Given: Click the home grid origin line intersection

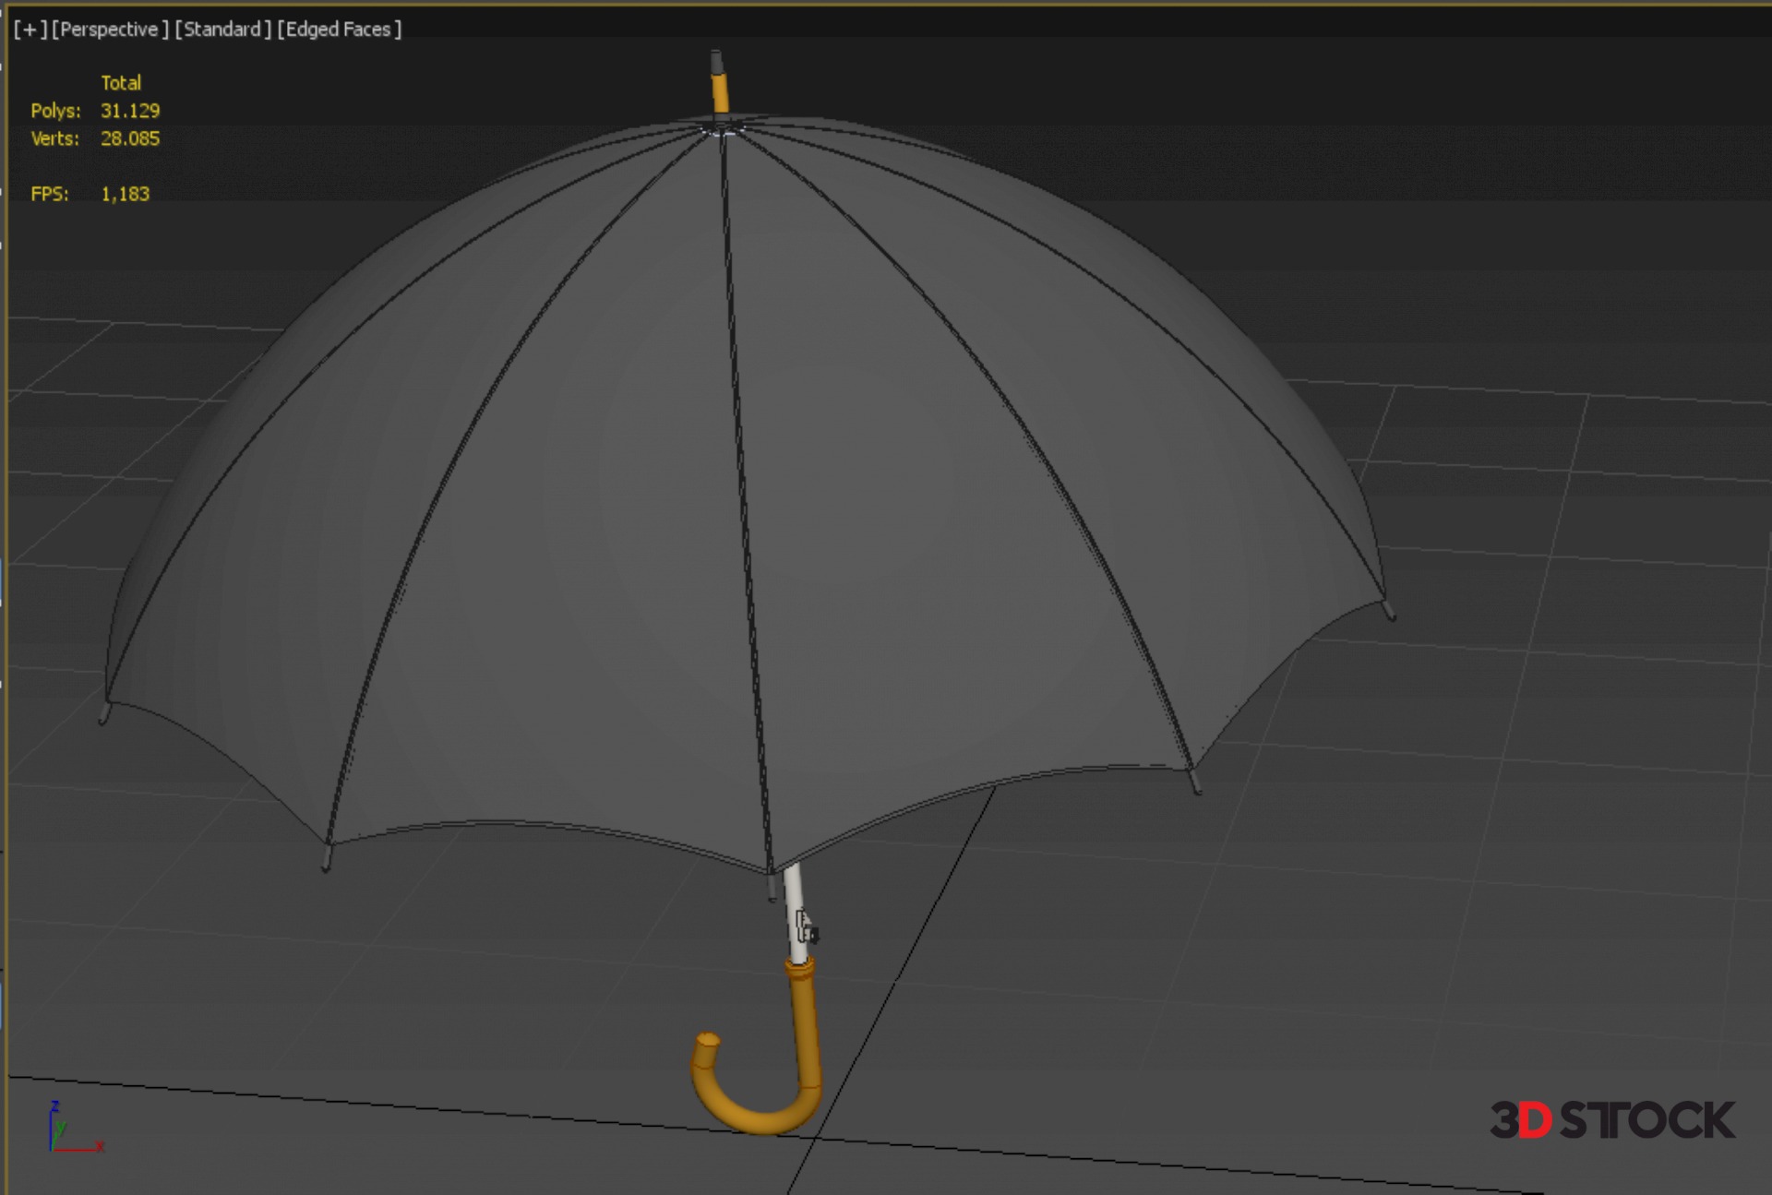Looking at the screenshot, I should pyautogui.click(x=816, y=1139).
